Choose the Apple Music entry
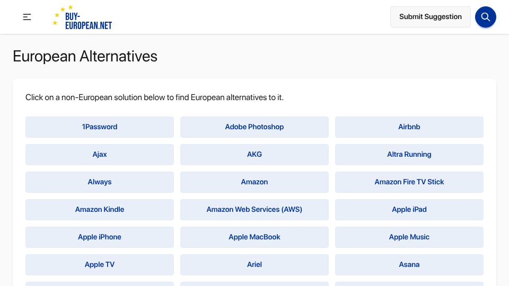This screenshot has height=286, width=509. [409, 237]
